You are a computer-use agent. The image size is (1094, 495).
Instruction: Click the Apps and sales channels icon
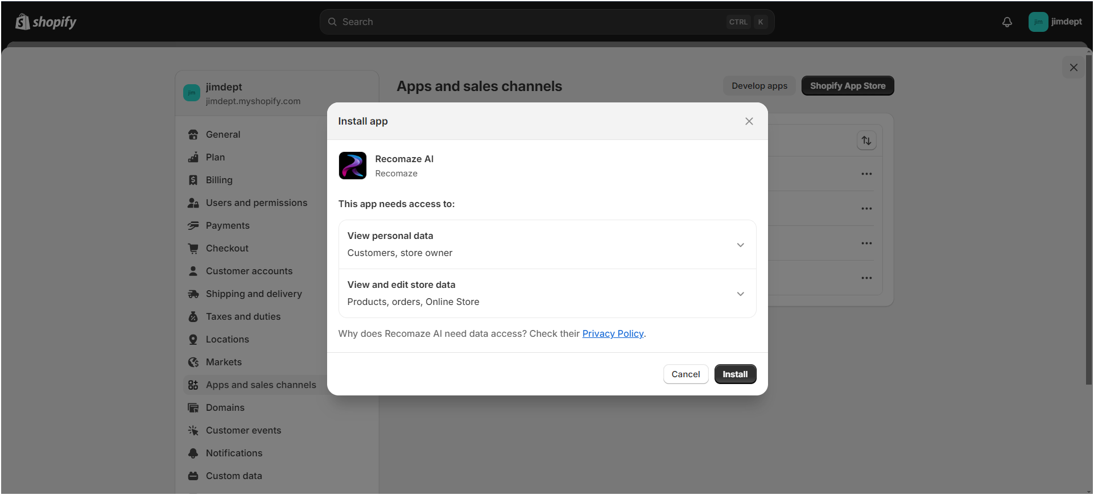coord(193,385)
